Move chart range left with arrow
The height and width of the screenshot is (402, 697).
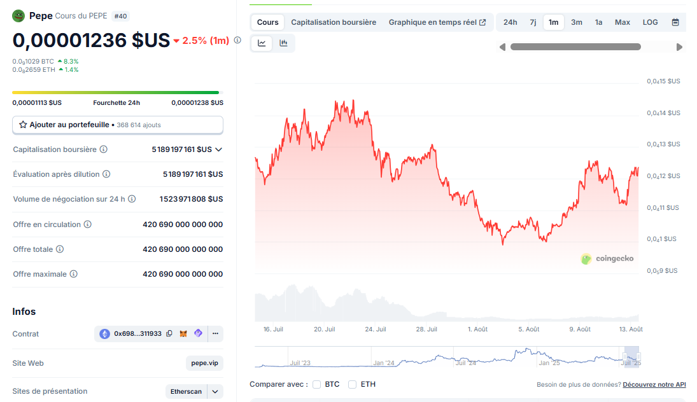pos(502,47)
